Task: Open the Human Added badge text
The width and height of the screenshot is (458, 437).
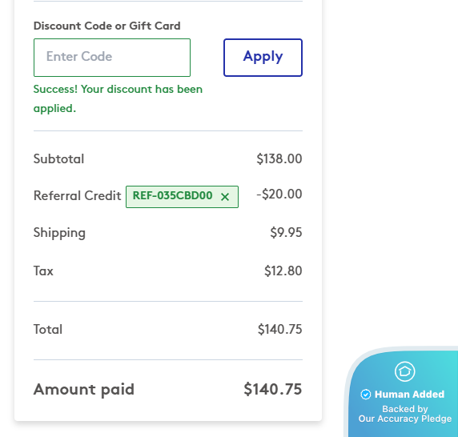Action: click(x=409, y=395)
